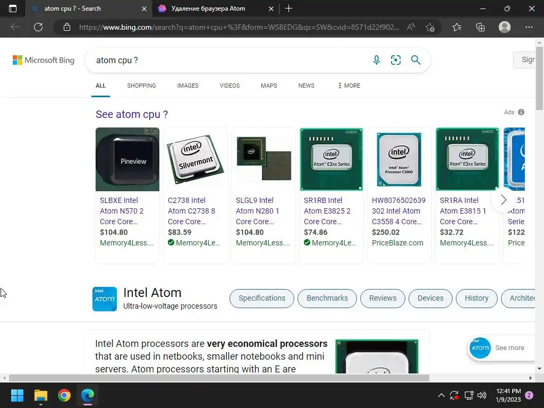This screenshot has width=544, height=408.
Task: Open notification center badge
Action: point(529,395)
